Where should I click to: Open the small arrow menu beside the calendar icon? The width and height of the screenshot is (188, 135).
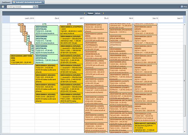click(5, 7)
